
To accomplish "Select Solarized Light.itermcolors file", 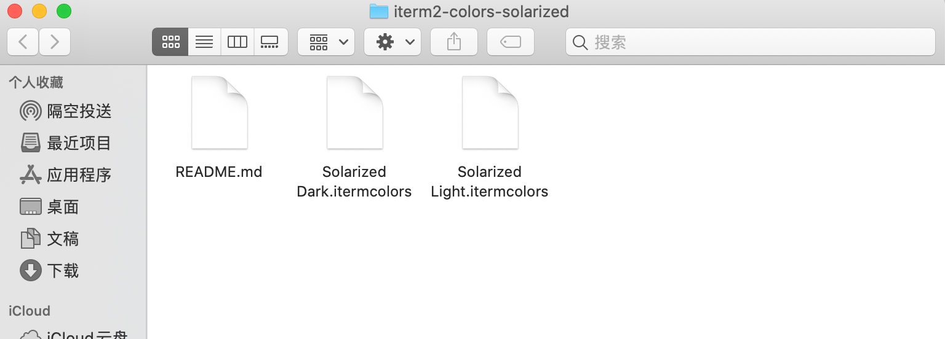I will click(x=490, y=114).
